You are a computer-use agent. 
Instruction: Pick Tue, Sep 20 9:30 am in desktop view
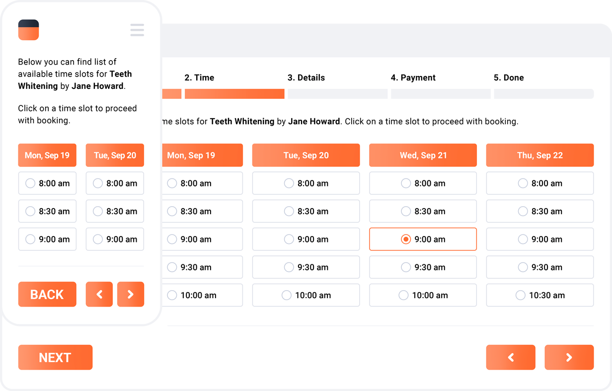[306, 267]
